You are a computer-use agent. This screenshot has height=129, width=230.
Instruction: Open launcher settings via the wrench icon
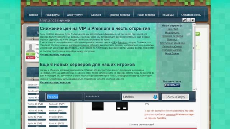tap(184, 20)
